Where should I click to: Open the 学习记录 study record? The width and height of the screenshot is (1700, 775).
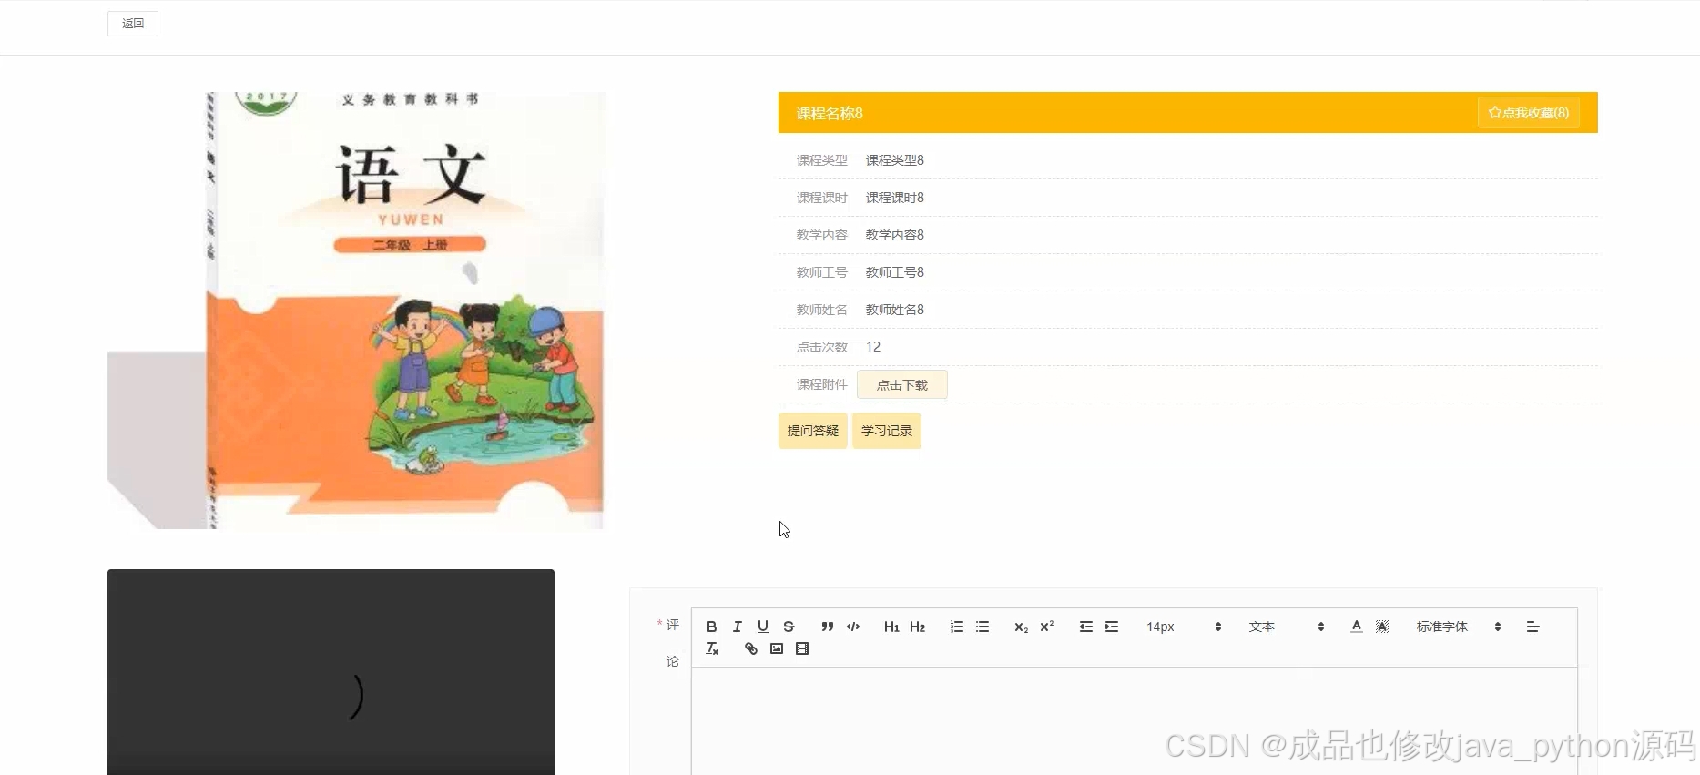886,431
